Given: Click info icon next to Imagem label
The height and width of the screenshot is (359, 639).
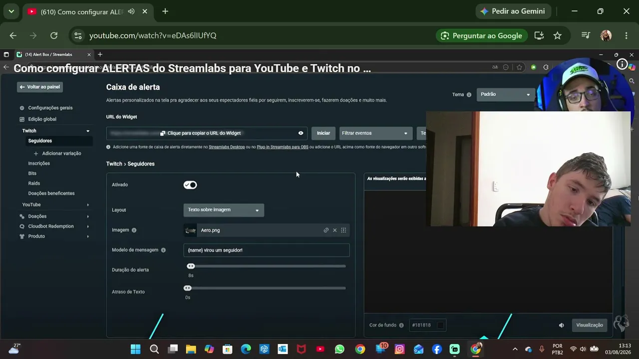Looking at the screenshot, I should 134,230.
